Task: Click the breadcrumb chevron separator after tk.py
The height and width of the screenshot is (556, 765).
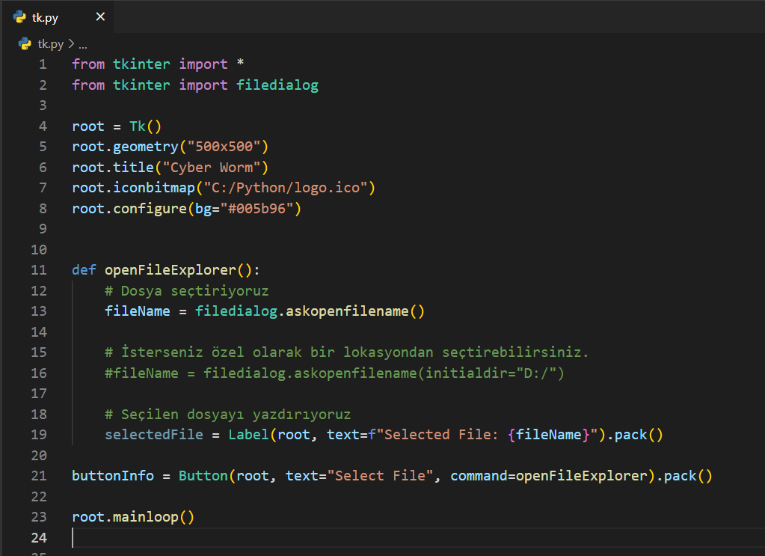Action: point(71,44)
